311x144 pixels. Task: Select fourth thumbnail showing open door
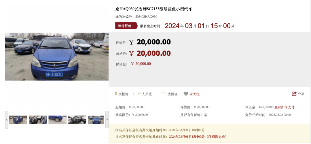[77, 120]
